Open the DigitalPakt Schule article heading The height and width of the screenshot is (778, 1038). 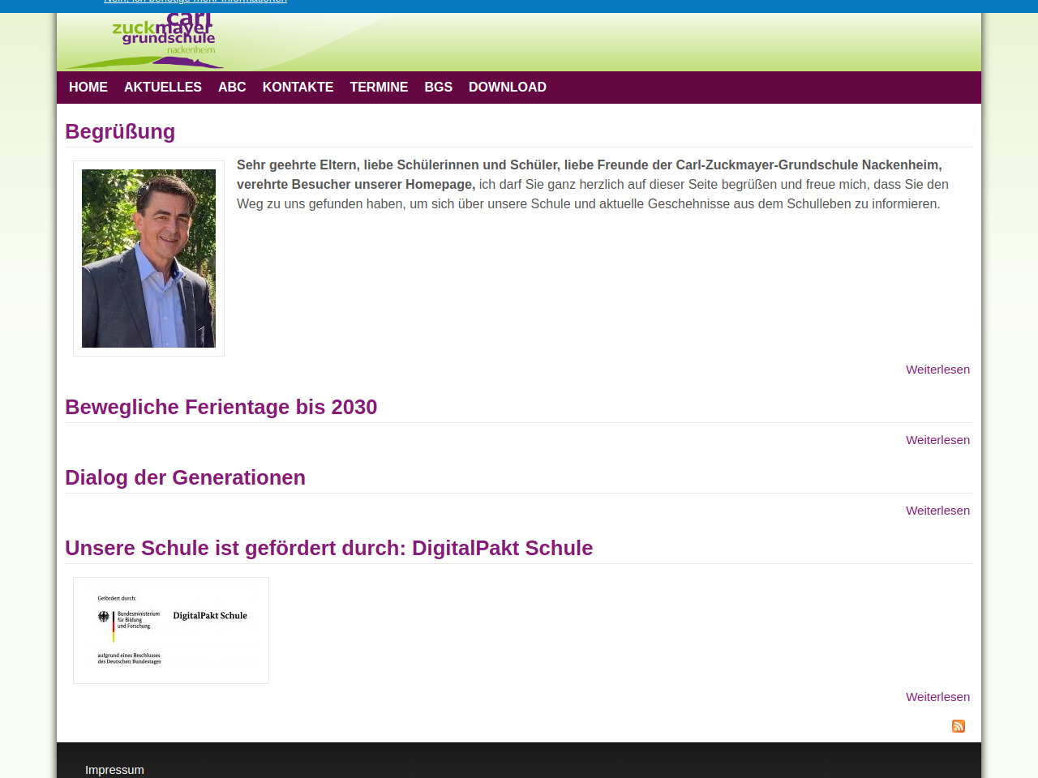click(328, 548)
